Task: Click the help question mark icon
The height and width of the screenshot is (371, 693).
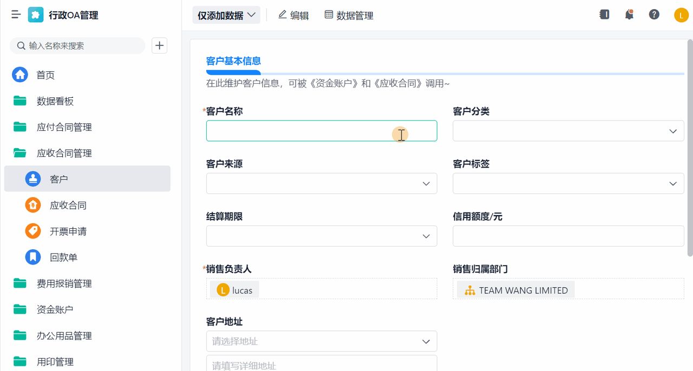Action: point(654,15)
